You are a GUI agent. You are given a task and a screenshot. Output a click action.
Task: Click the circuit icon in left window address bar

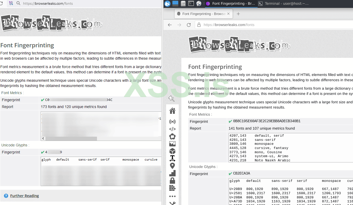(x=11, y=3)
